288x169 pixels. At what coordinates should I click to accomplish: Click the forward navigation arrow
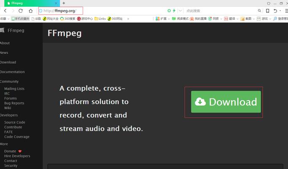(x=13, y=11)
